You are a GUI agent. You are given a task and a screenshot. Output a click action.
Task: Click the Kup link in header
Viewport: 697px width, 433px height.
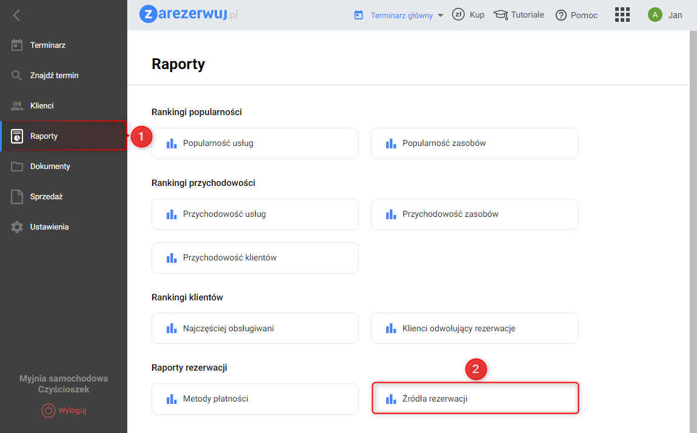477,15
